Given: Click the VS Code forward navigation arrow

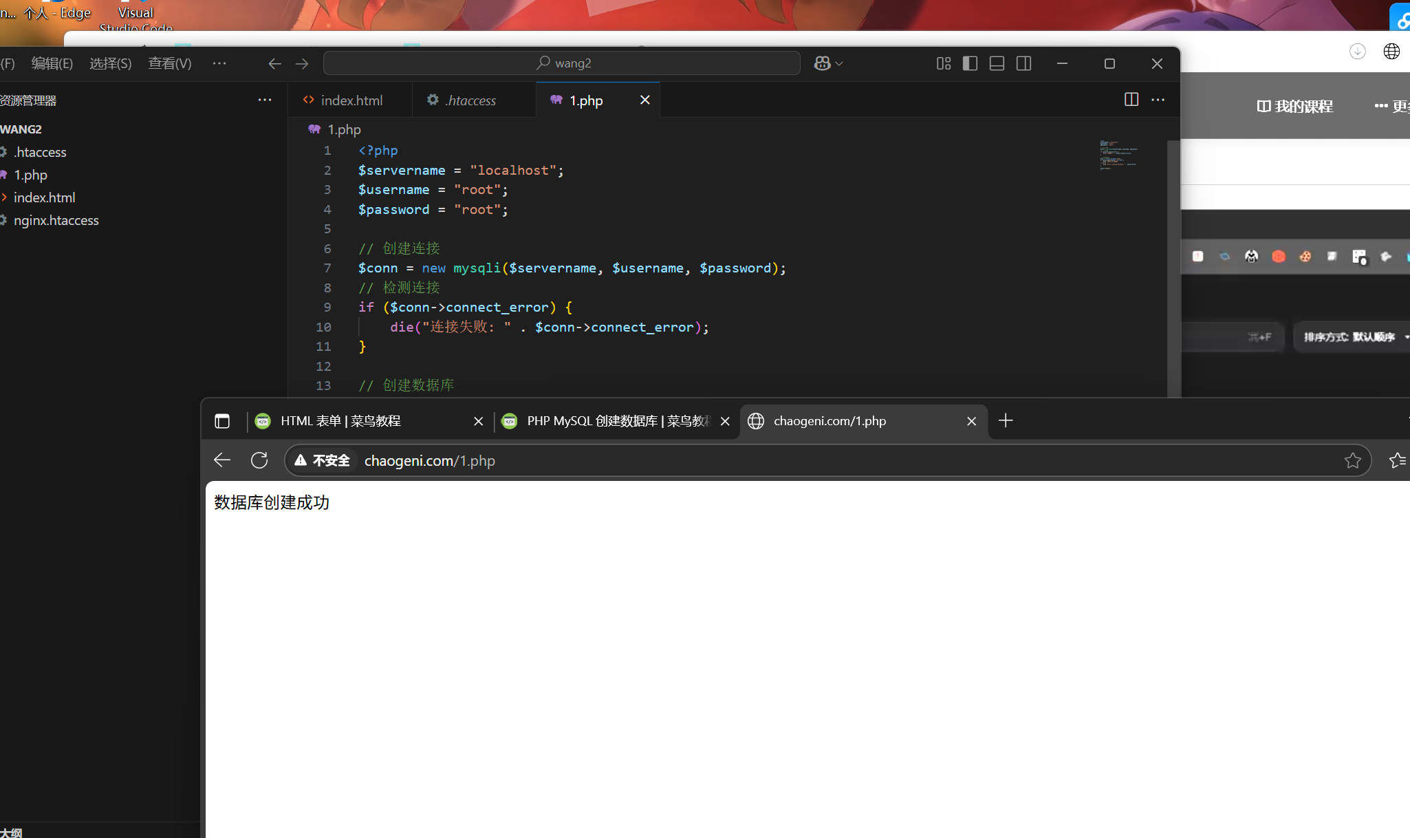Looking at the screenshot, I should click(302, 63).
